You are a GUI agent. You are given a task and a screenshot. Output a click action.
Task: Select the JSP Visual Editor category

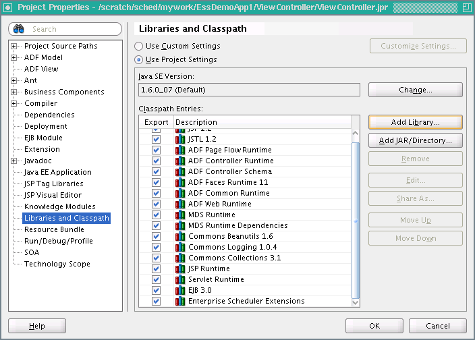[53, 195]
